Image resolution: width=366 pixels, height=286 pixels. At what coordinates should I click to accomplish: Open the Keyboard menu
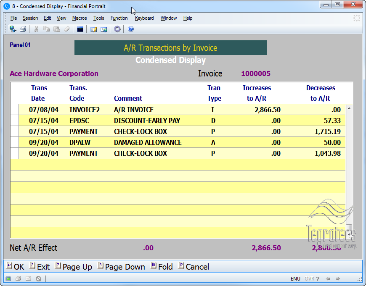[144, 18]
